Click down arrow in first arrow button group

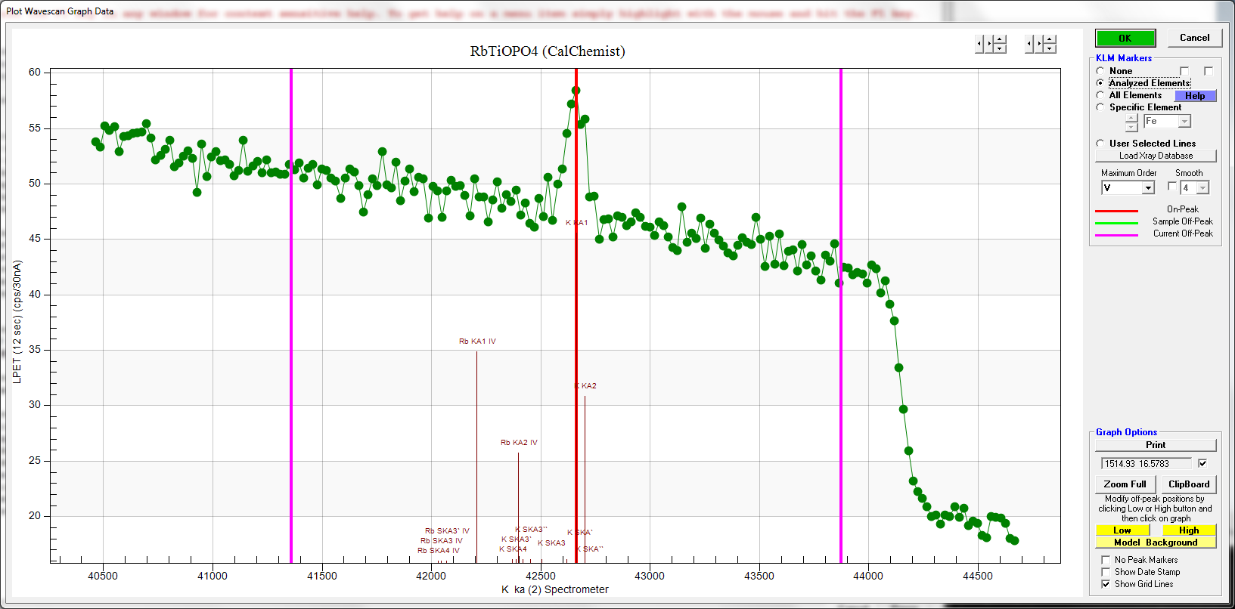[x=1000, y=48]
